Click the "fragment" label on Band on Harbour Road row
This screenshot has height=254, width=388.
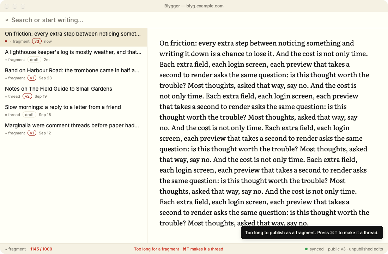click(17, 78)
